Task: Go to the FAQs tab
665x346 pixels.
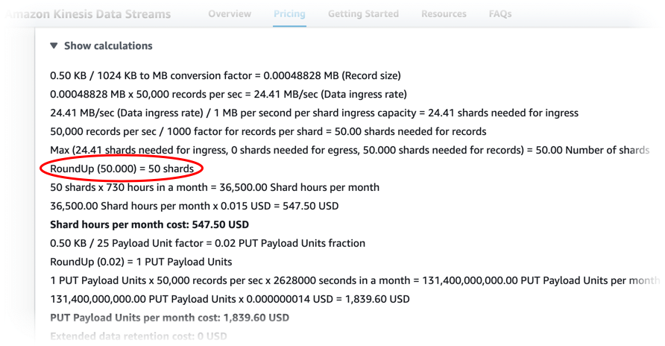Action: click(x=500, y=14)
